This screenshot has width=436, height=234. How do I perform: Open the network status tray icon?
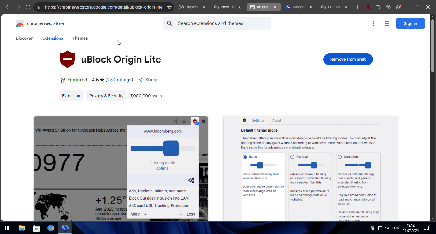pyautogui.click(x=380, y=228)
